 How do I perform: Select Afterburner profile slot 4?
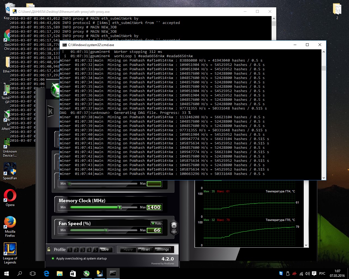point(89,250)
